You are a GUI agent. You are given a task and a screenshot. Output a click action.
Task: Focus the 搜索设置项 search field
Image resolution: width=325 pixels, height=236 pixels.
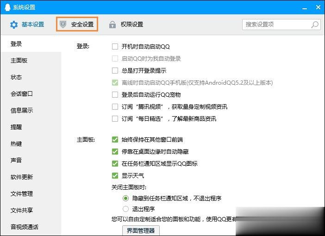tap(281, 25)
